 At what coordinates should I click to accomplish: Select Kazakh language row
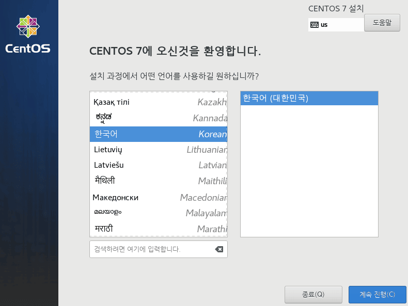click(159, 102)
